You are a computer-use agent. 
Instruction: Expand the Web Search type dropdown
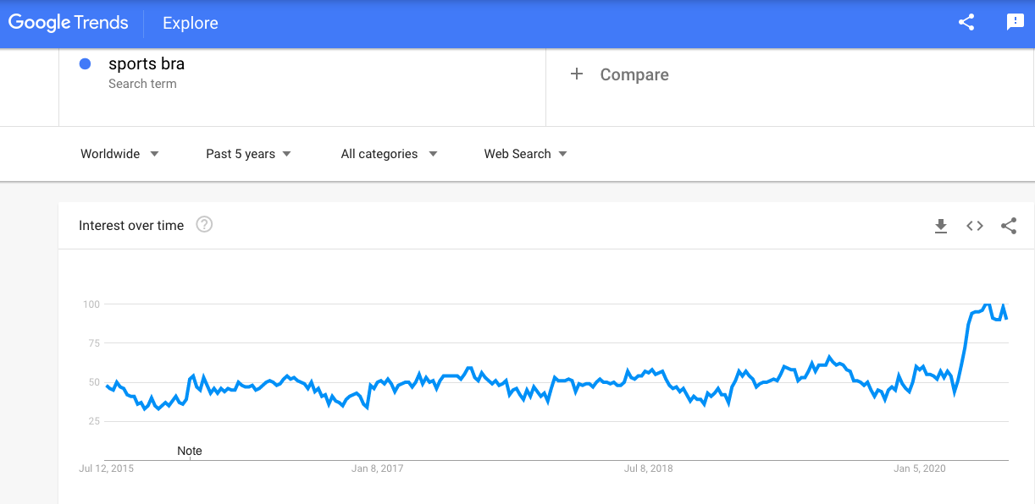525,154
